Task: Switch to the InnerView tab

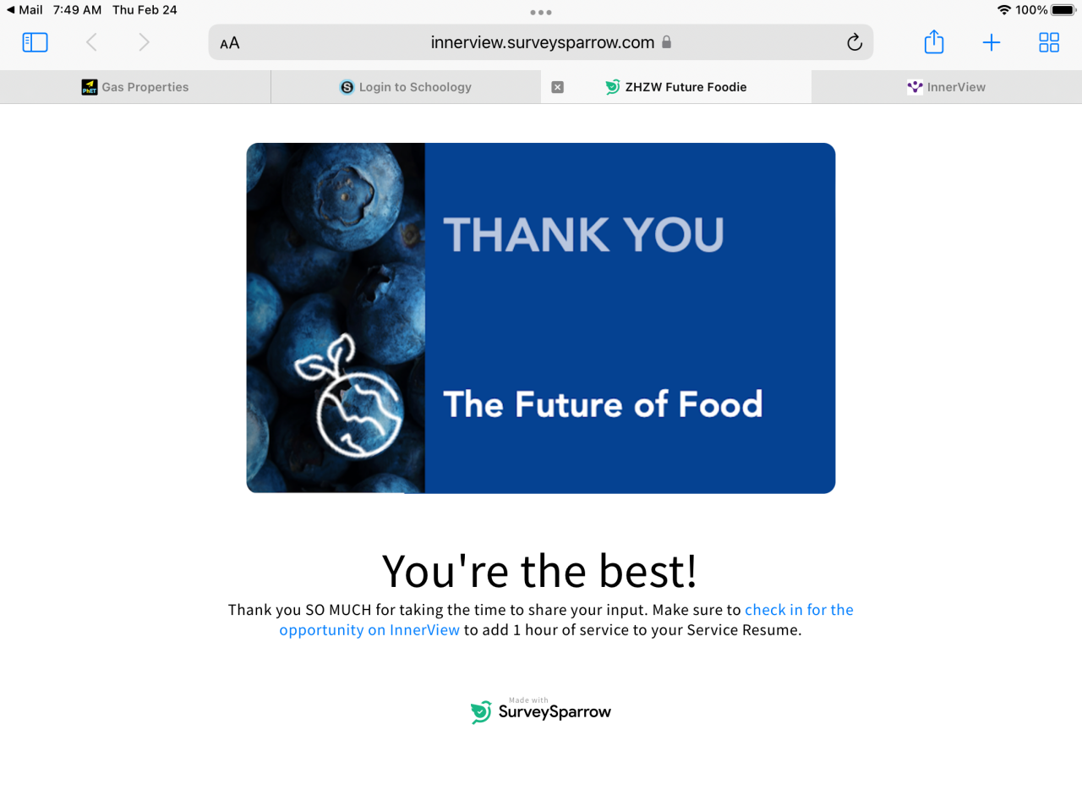Action: [947, 87]
